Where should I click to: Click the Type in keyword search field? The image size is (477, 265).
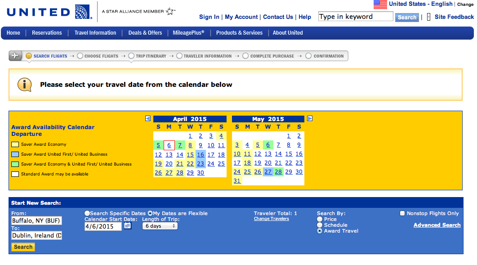(355, 17)
